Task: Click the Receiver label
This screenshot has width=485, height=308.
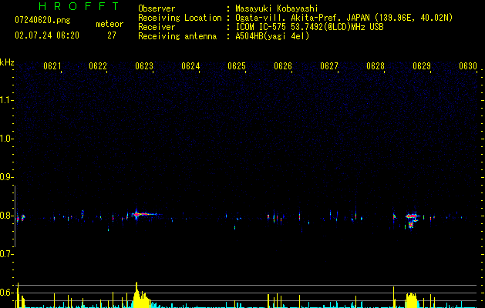Action: point(157,27)
